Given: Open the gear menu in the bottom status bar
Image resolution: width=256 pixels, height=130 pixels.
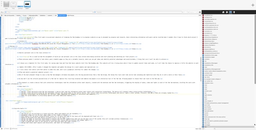Looking at the screenshot, I should (x=2, y=129).
